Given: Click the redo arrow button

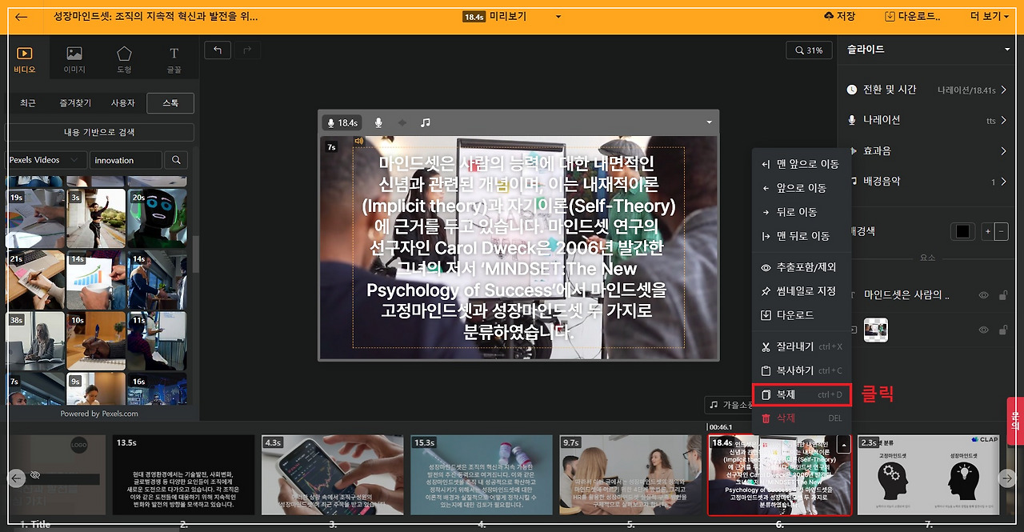Looking at the screenshot, I should (x=247, y=50).
